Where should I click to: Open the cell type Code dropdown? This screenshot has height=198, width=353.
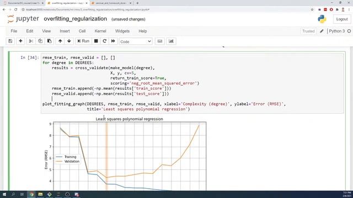[x=136, y=42]
